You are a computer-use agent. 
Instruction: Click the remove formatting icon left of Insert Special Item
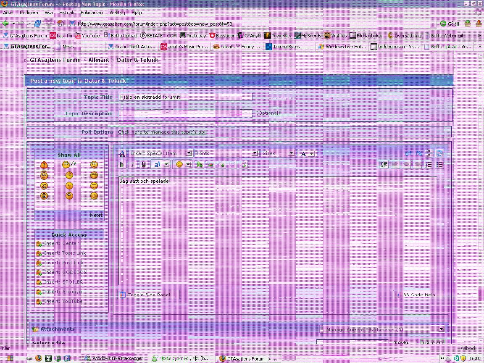click(122, 153)
